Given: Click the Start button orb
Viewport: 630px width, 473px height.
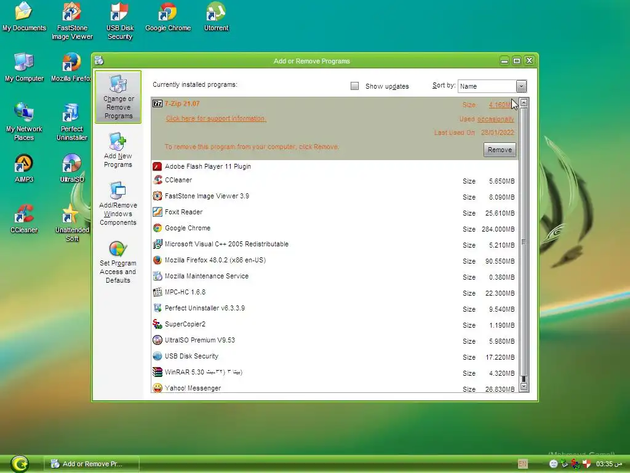Looking at the screenshot, I should click(x=19, y=463).
